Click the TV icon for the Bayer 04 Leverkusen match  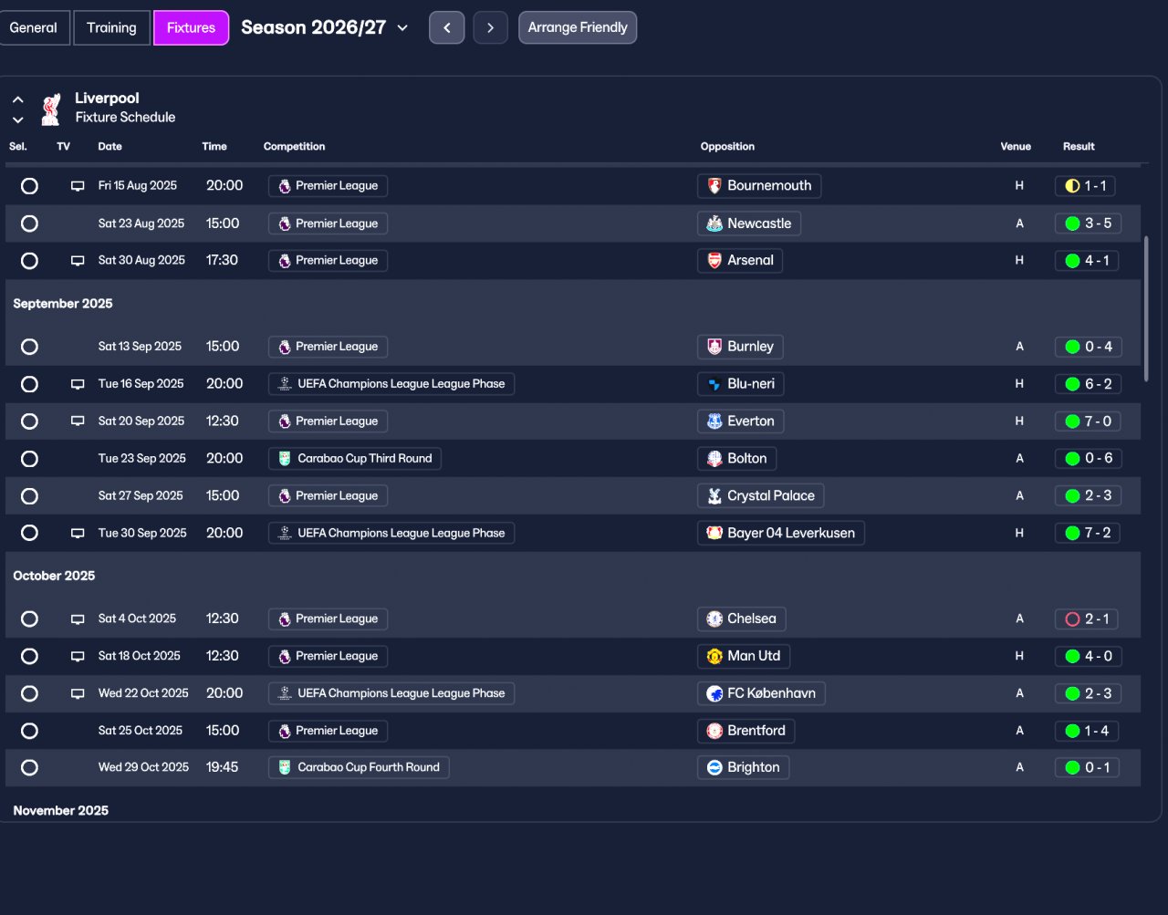point(78,533)
